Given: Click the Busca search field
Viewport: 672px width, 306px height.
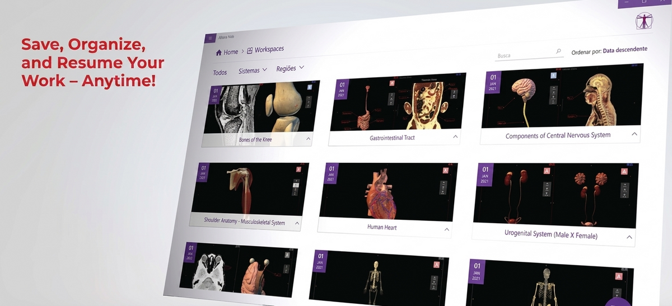Looking at the screenshot, I should click(529, 55).
